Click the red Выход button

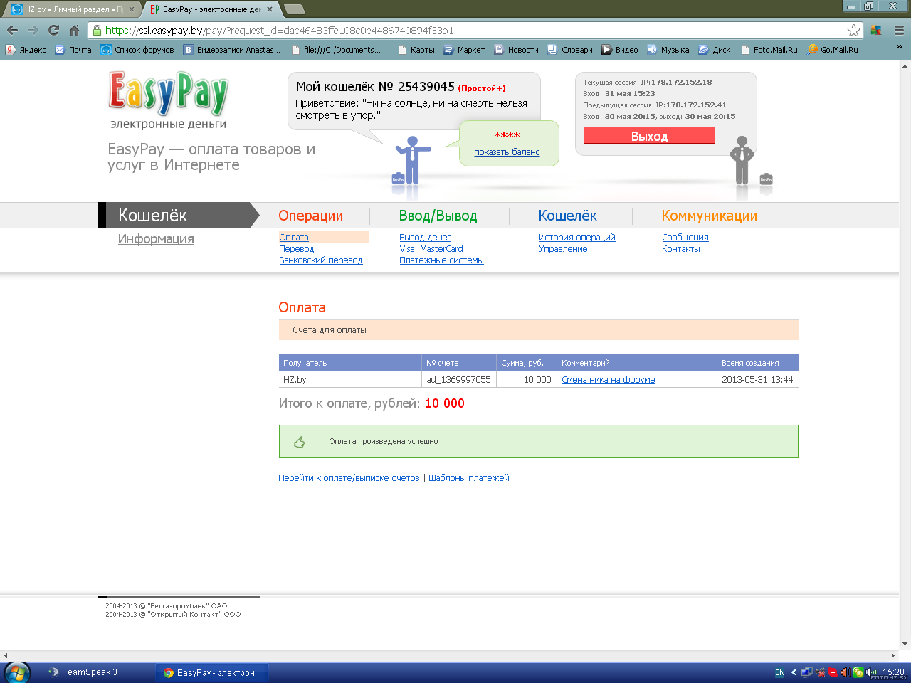(649, 135)
